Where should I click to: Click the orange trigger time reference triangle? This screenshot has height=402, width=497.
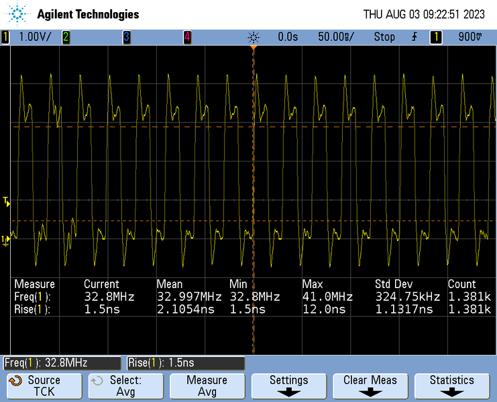254,48
